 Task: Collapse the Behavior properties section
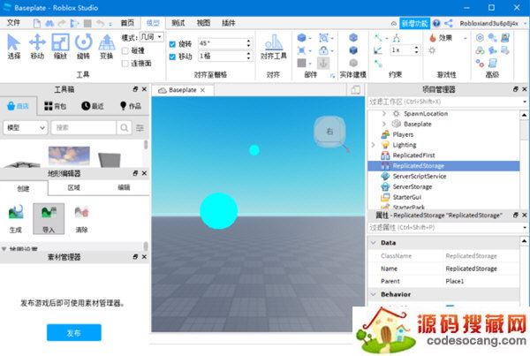374,294
